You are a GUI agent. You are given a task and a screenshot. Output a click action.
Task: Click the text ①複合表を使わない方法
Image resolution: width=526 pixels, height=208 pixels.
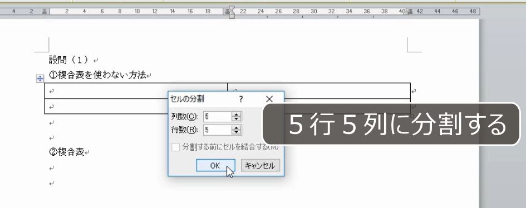[x=97, y=76]
